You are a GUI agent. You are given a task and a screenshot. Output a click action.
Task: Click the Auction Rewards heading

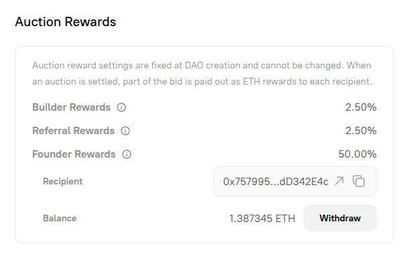[x=65, y=21]
